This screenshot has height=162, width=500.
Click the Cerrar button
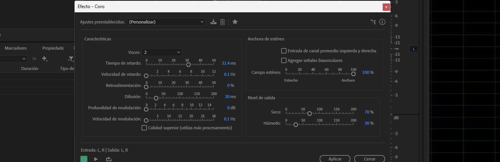click(370, 159)
